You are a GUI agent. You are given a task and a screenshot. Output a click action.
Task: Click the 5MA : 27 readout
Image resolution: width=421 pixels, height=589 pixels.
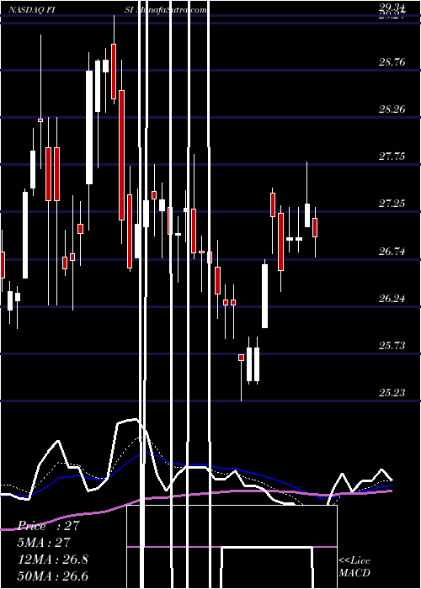click(45, 543)
